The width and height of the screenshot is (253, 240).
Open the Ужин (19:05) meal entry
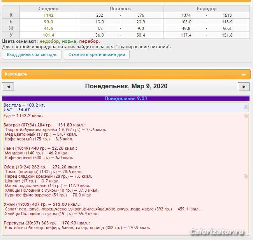coord(42,204)
